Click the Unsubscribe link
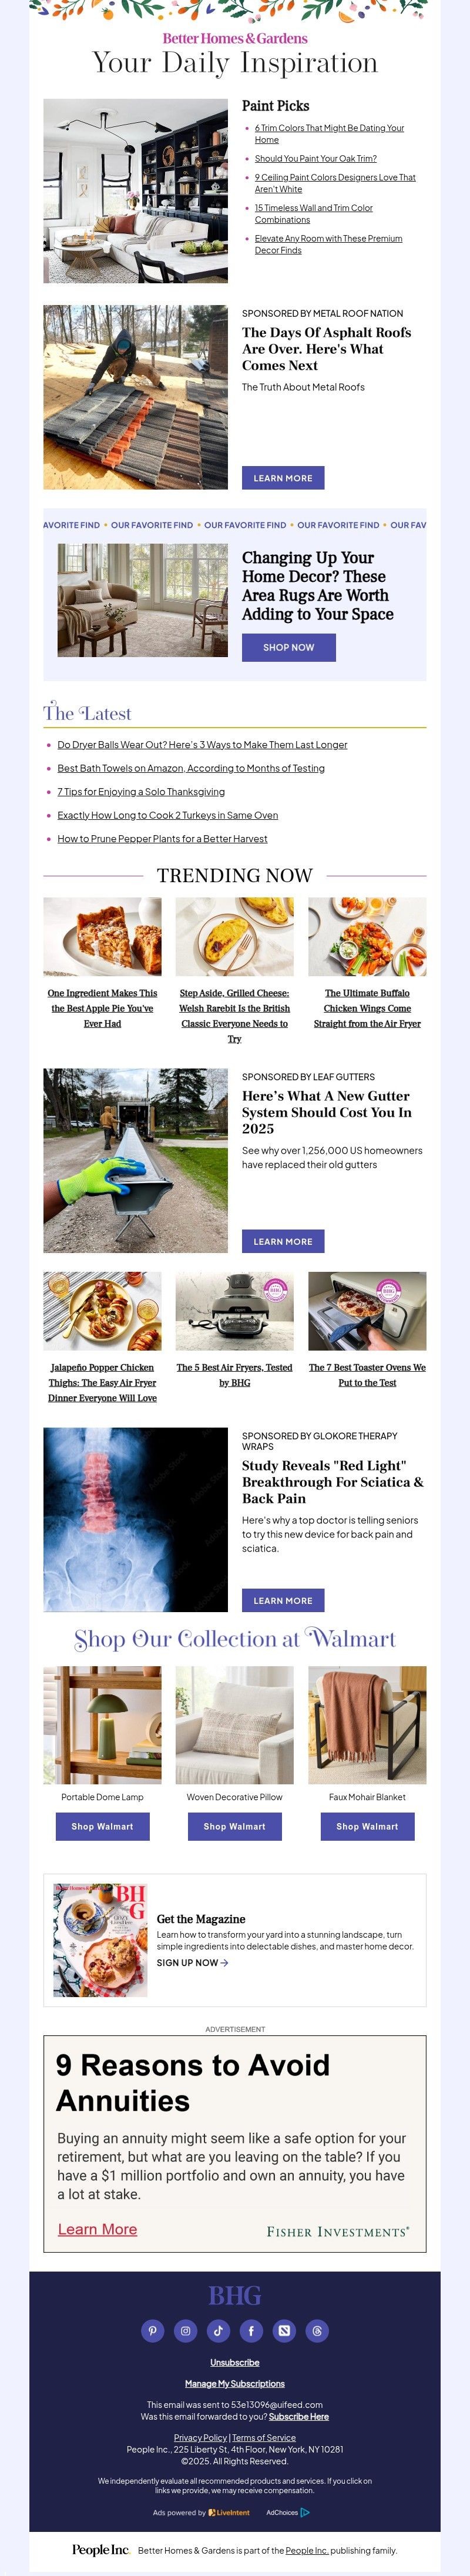This screenshot has width=470, height=2576. tap(235, 2362)
